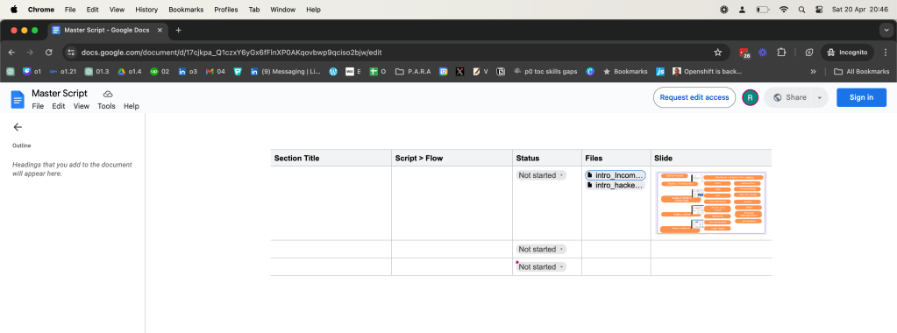The width and height of the screenshot is (897, 333).
Task: Open the third row Not started status dropdown
Action: (541, 266)
